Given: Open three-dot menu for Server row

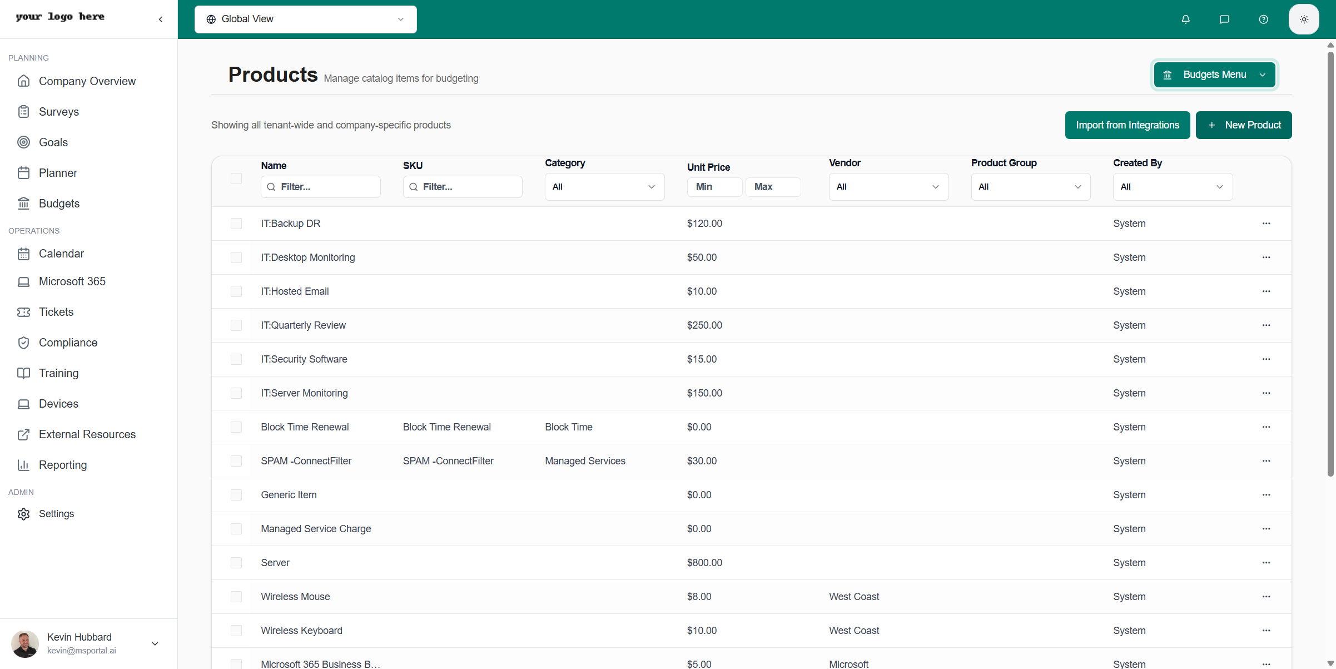Looking at the screenshot, I should click(x=1266, y=563).
